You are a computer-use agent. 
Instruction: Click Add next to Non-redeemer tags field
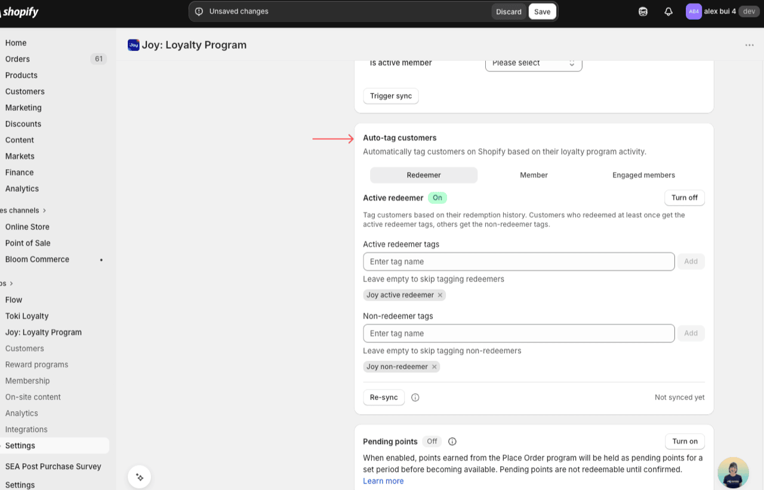pos(691,333)
